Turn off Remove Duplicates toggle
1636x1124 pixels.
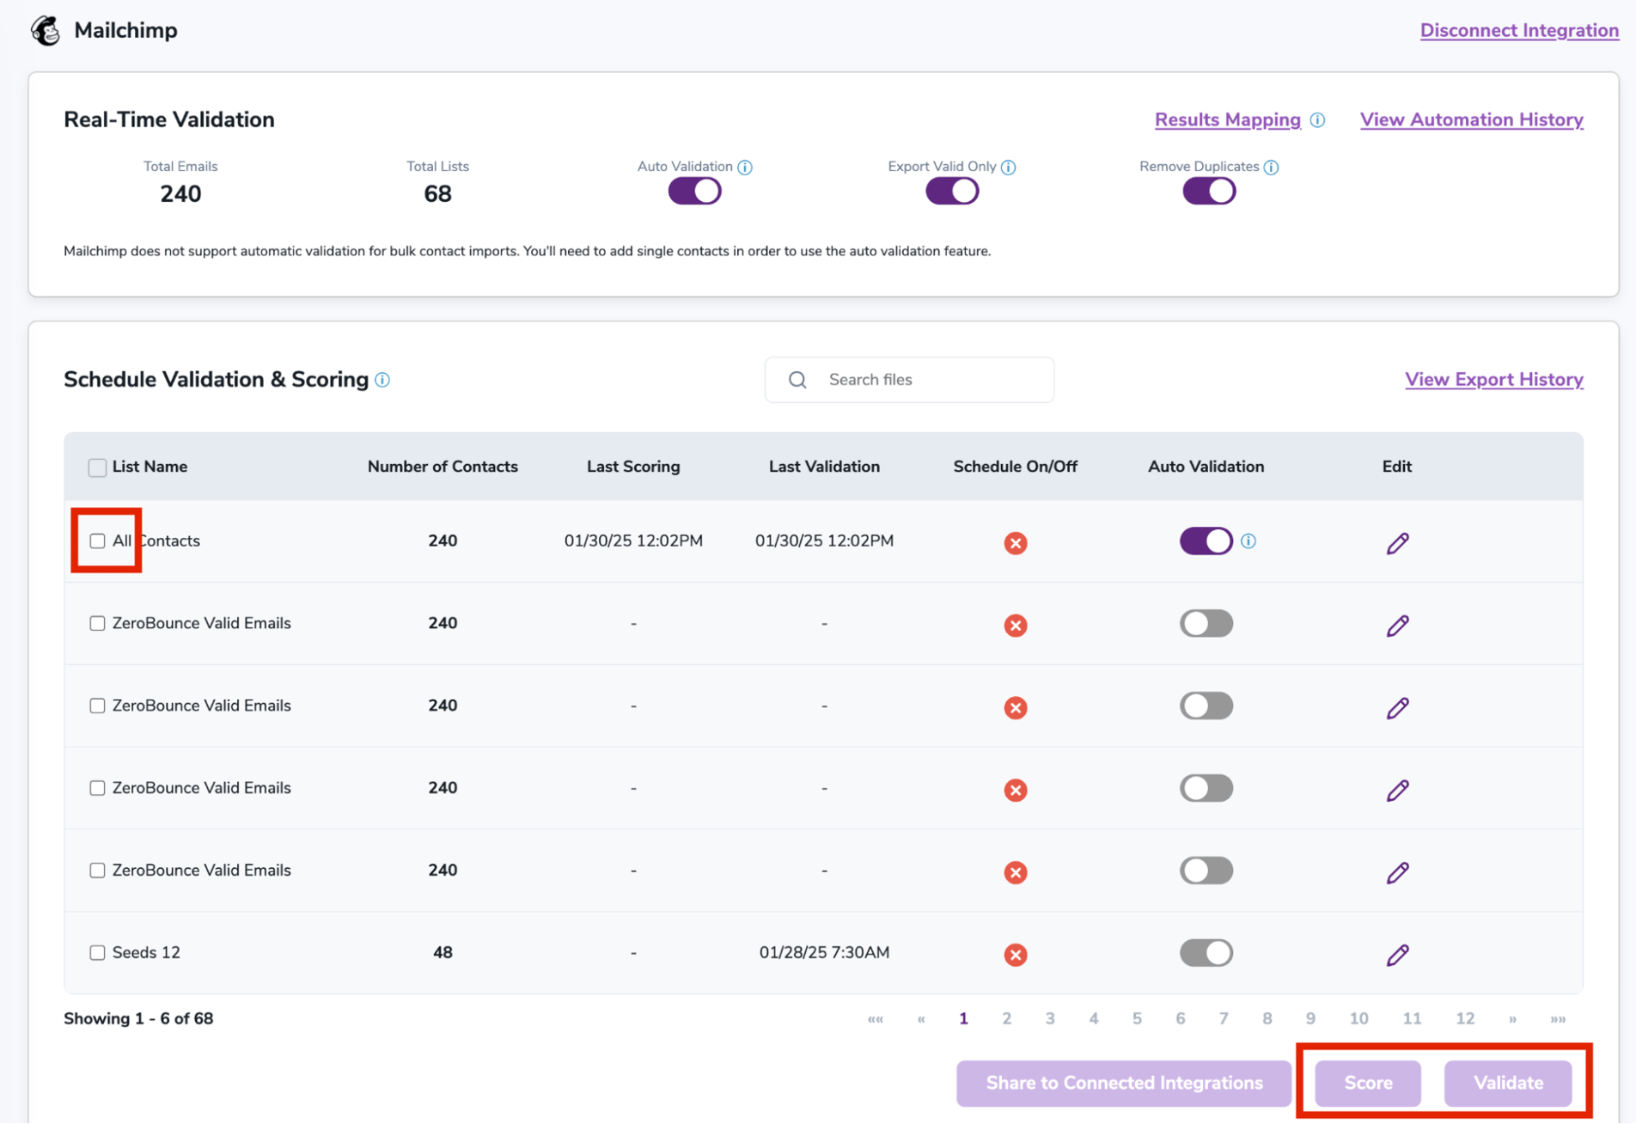1209,192
